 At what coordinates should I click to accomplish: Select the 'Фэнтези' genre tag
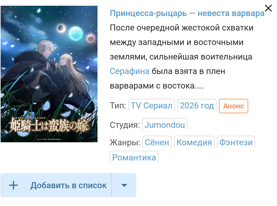coord(236,142)
